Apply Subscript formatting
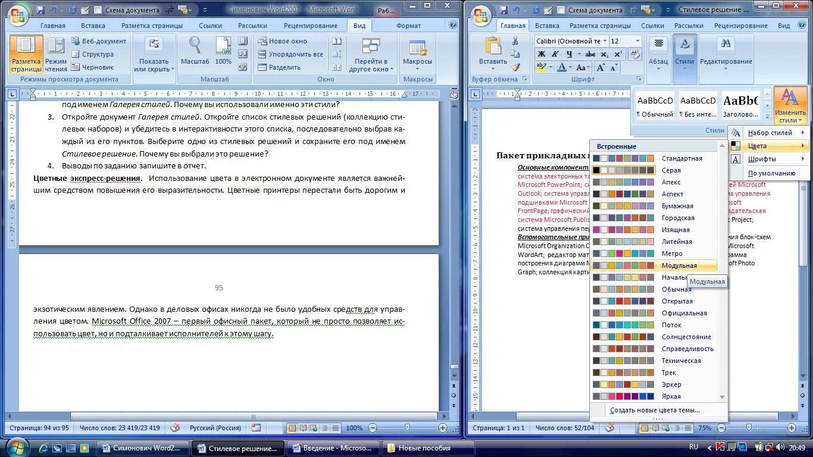 tap(605, 54)
